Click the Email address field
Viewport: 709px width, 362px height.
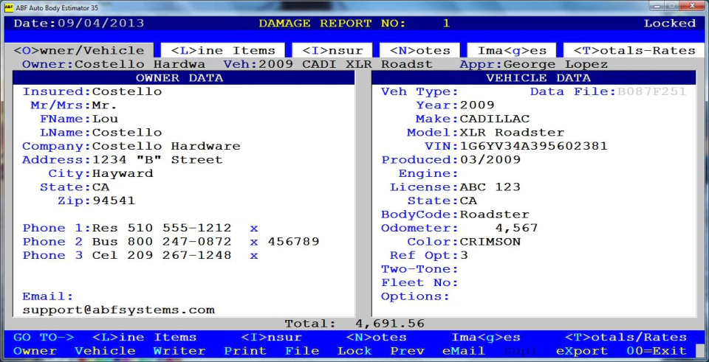(118, 310)
